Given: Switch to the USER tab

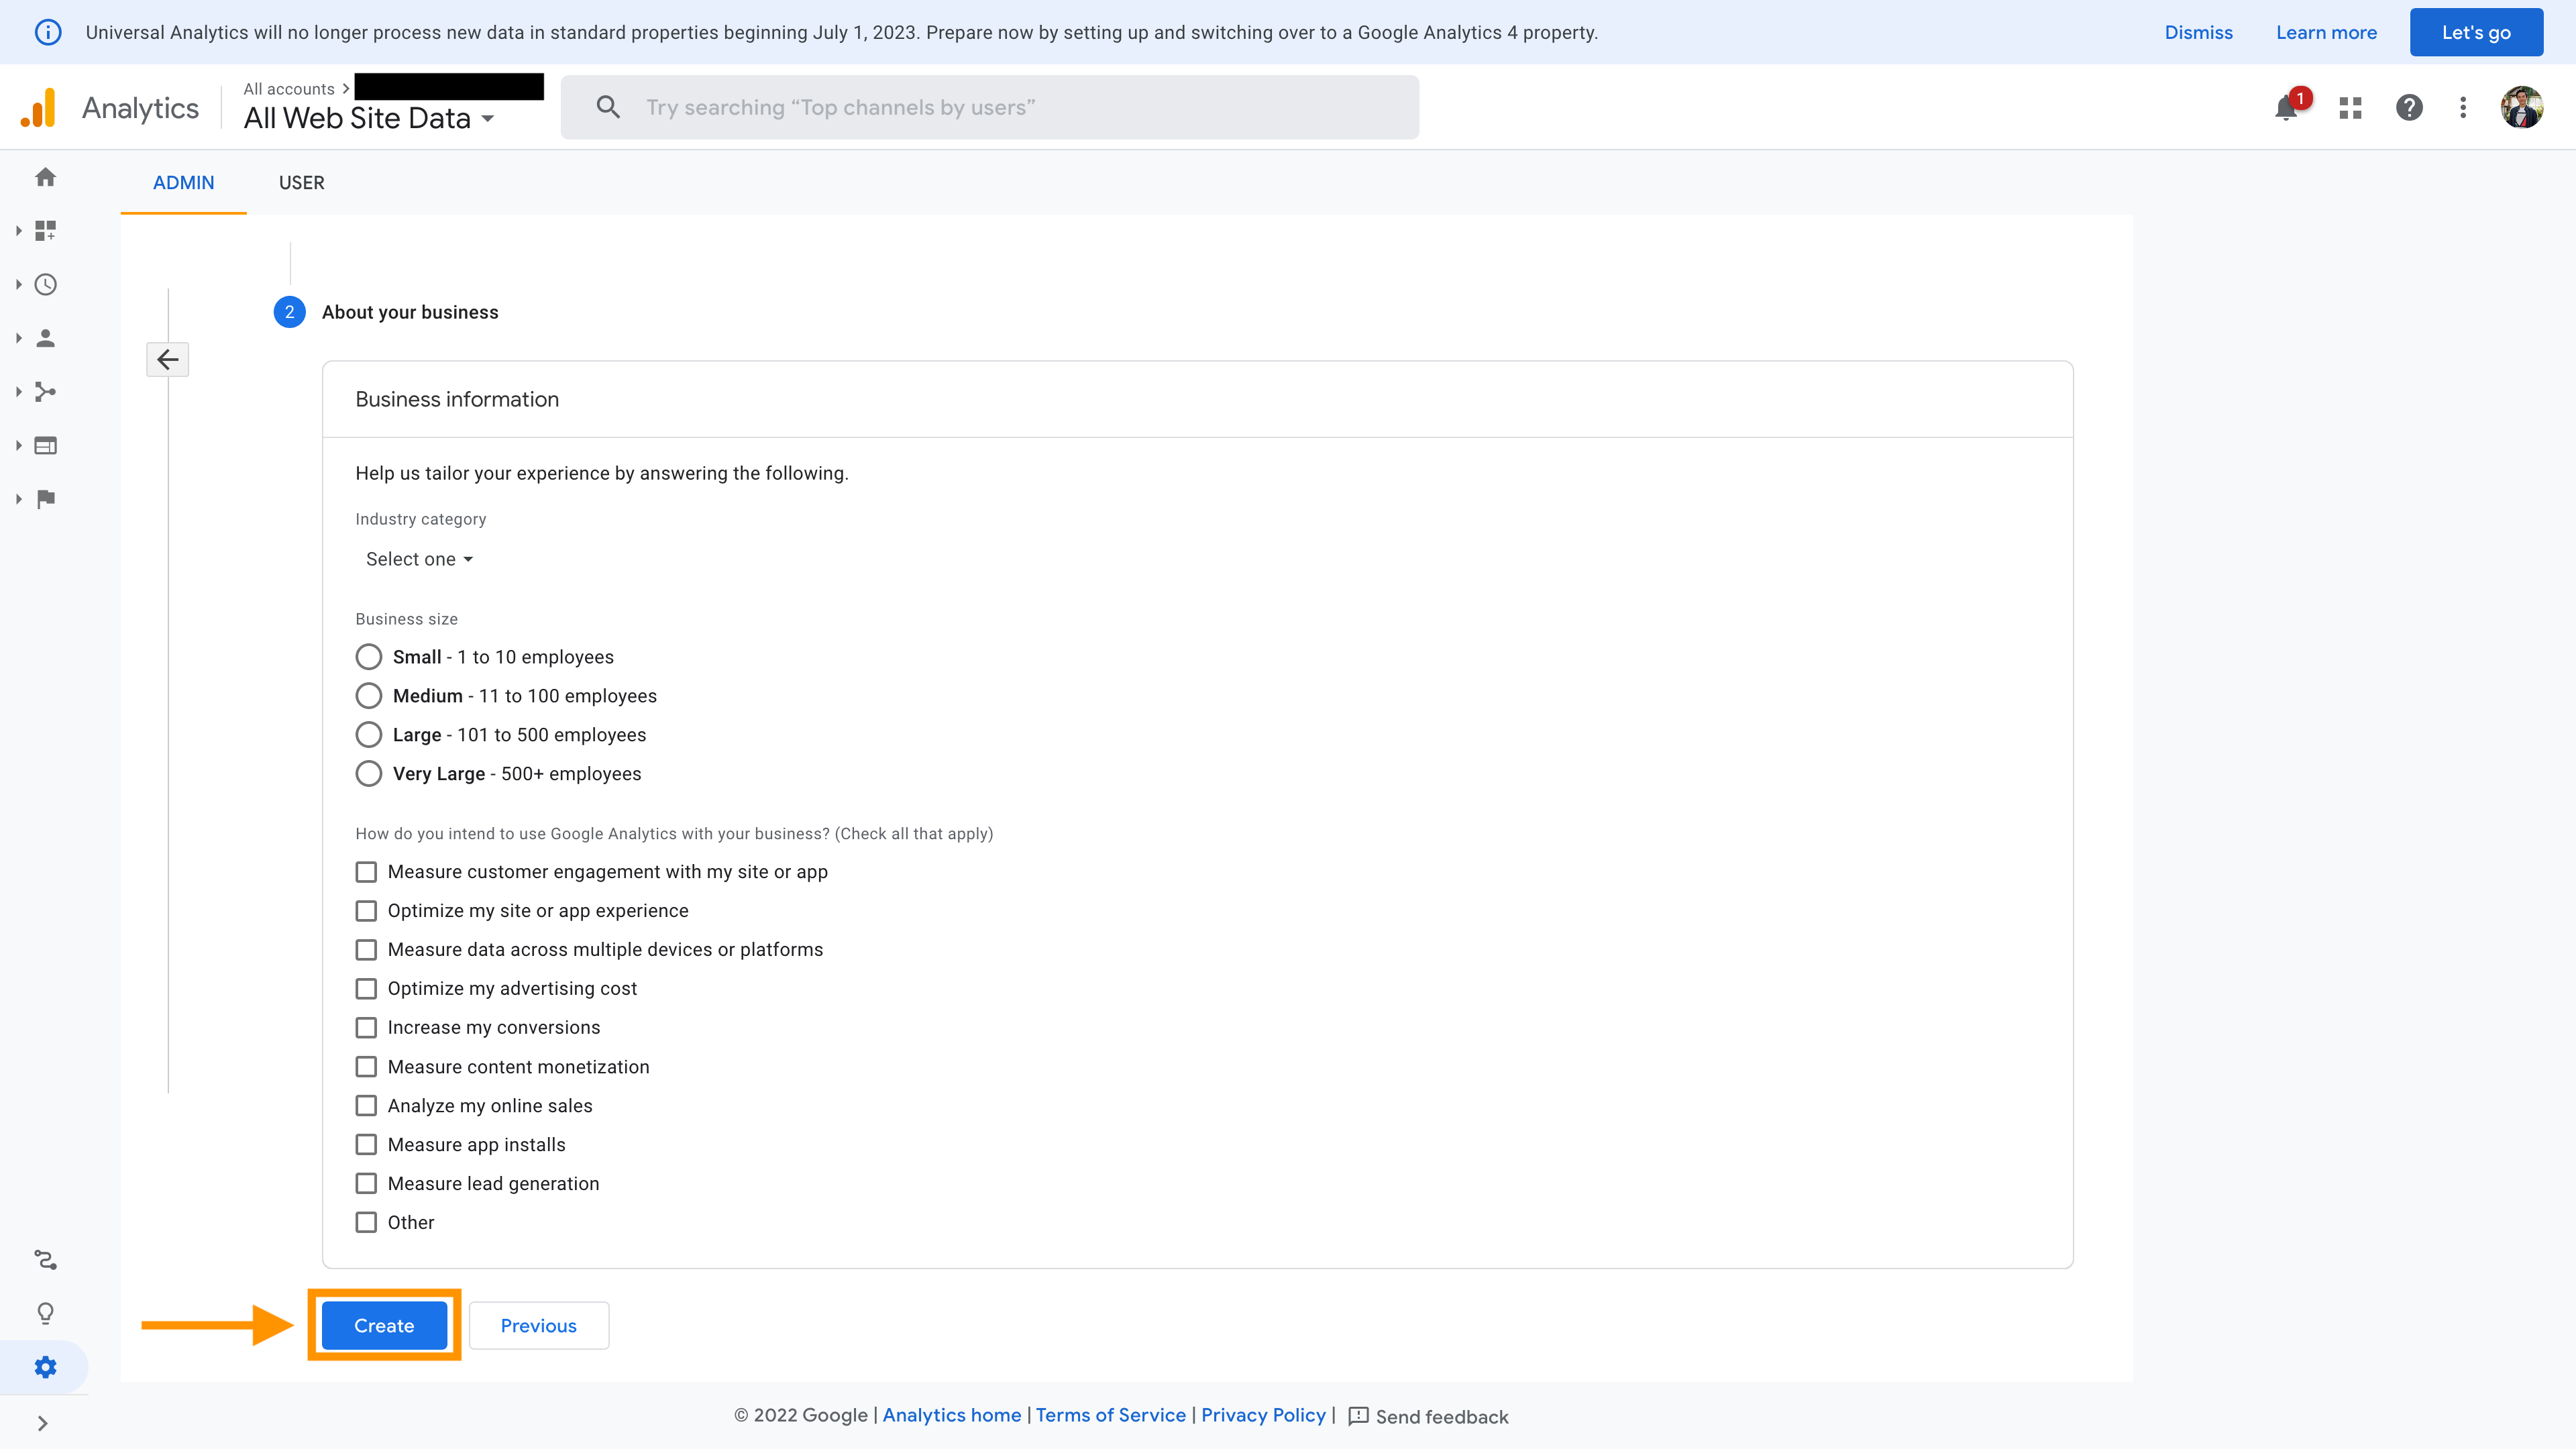Looking at the screenshot, I should click(x=301, y=183).
